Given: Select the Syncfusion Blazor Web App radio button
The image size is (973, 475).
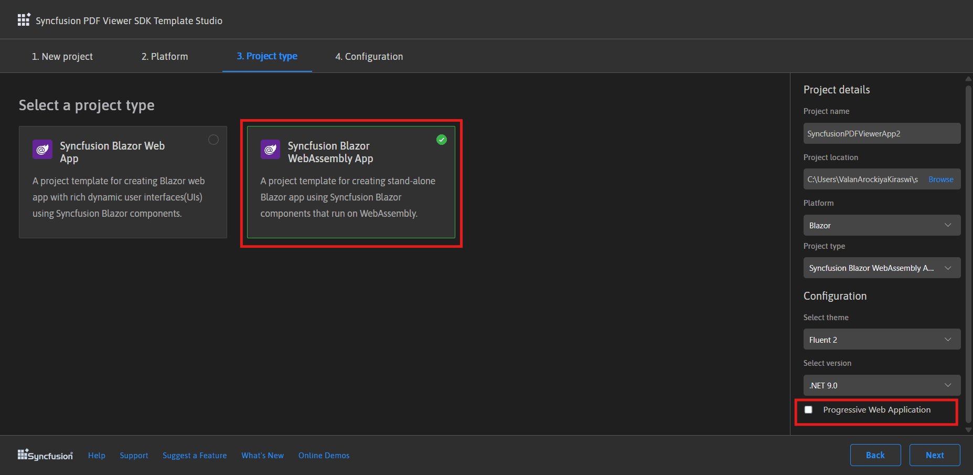Looking at the screenshot, I should pos(213,140).
